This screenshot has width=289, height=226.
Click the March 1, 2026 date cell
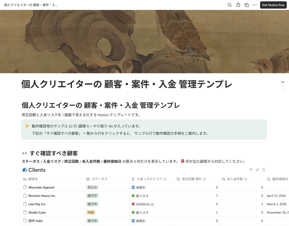click(277, 204)
